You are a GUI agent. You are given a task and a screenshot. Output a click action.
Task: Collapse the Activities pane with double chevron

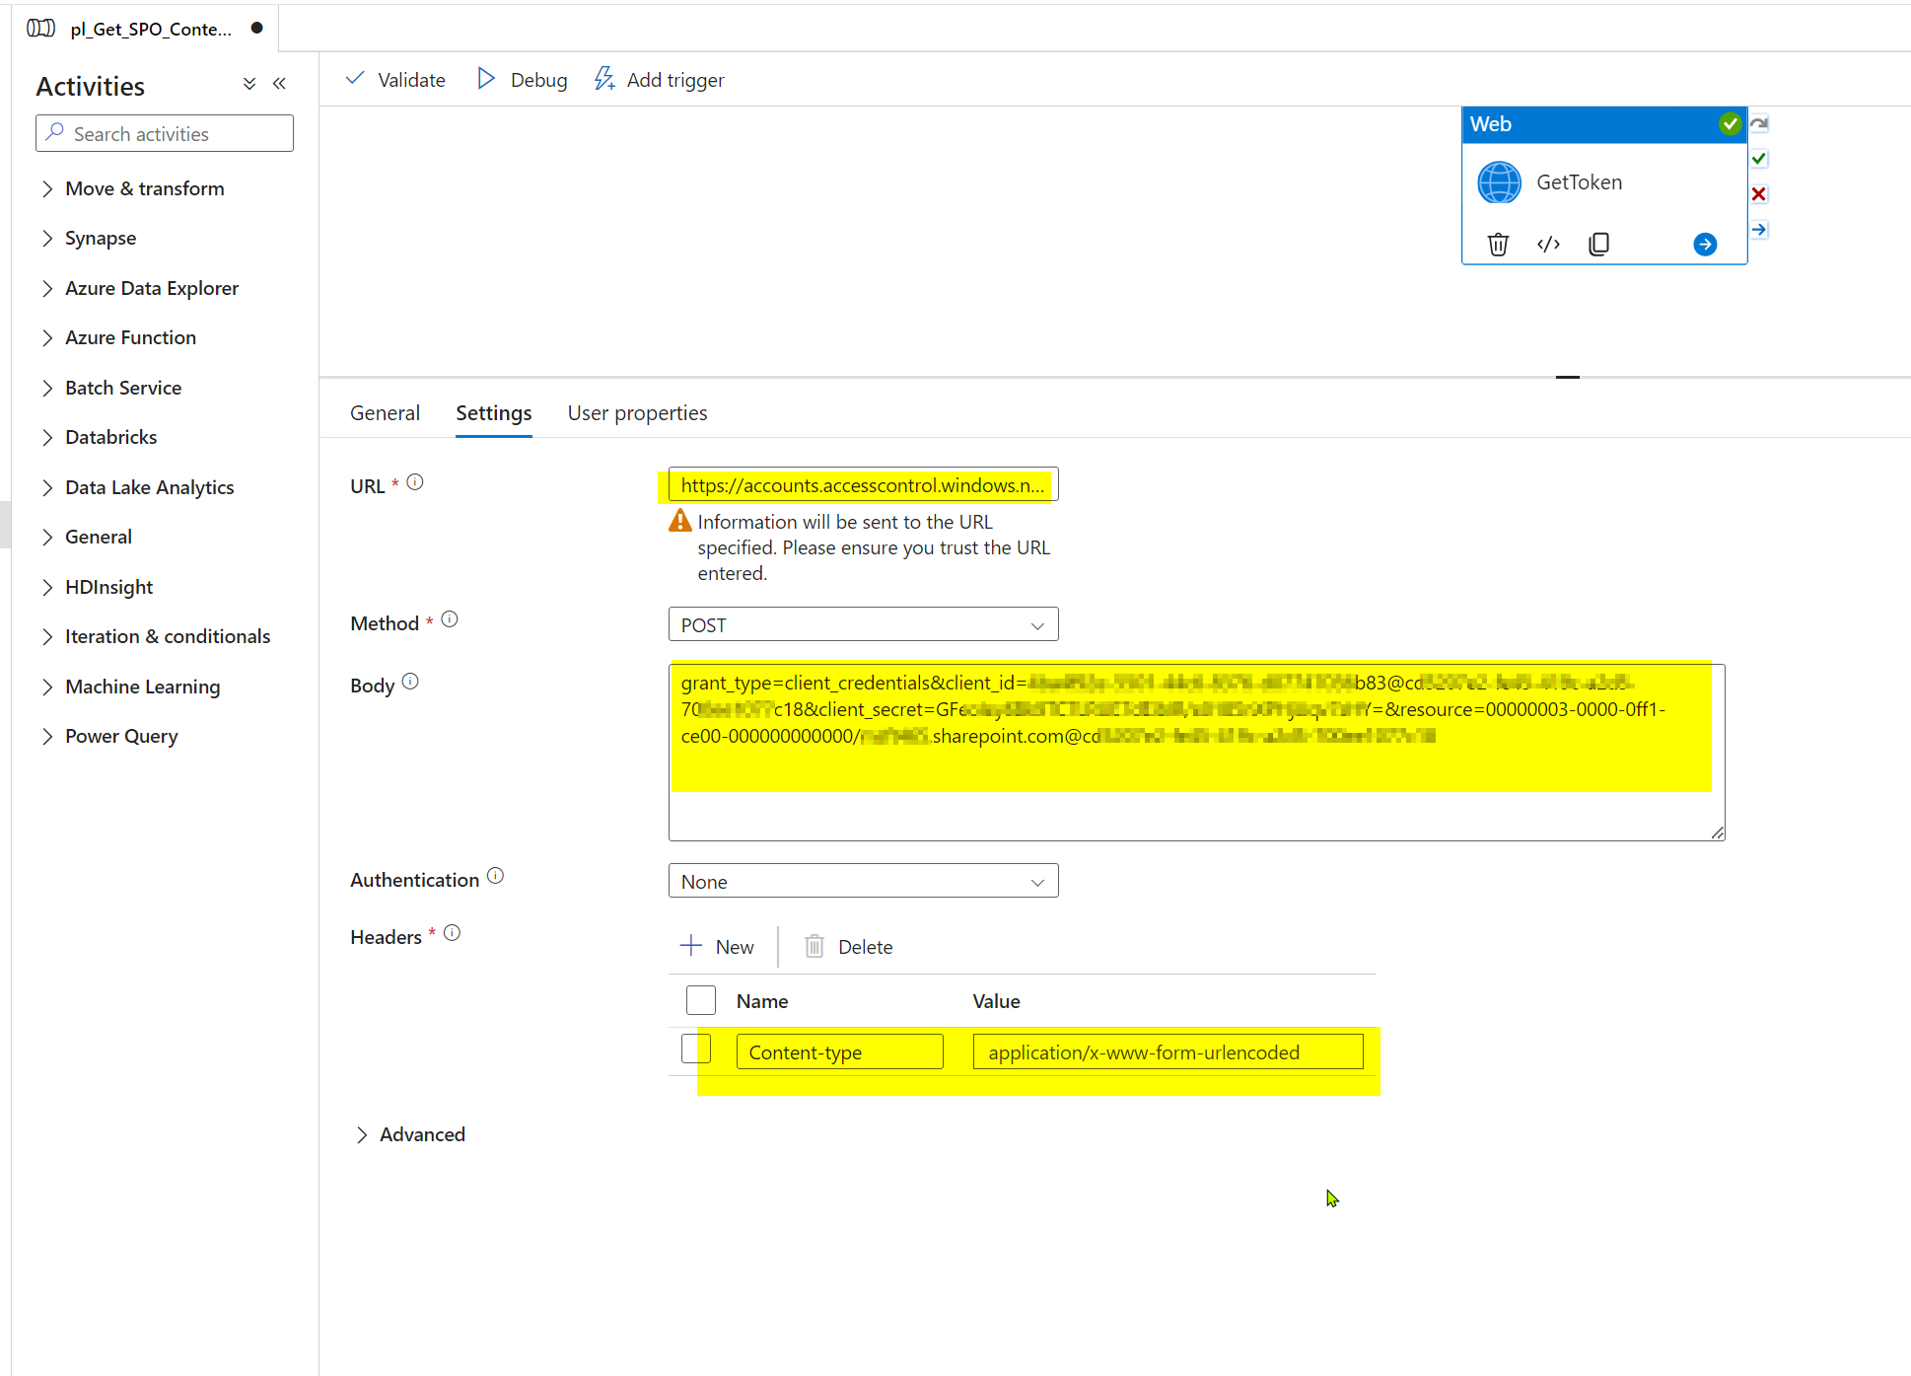(x=279, y=83)
